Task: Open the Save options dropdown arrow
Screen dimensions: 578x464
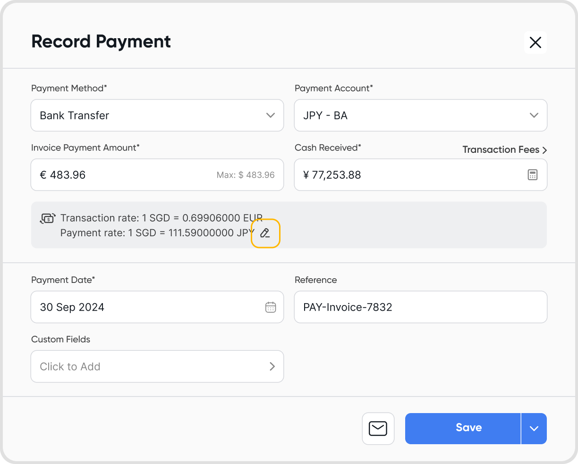Action: 534,429
